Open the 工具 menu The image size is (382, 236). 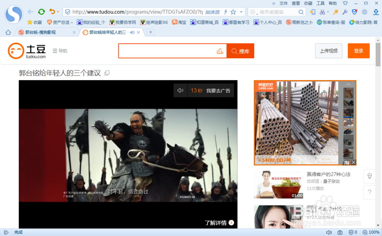(320, 3)
